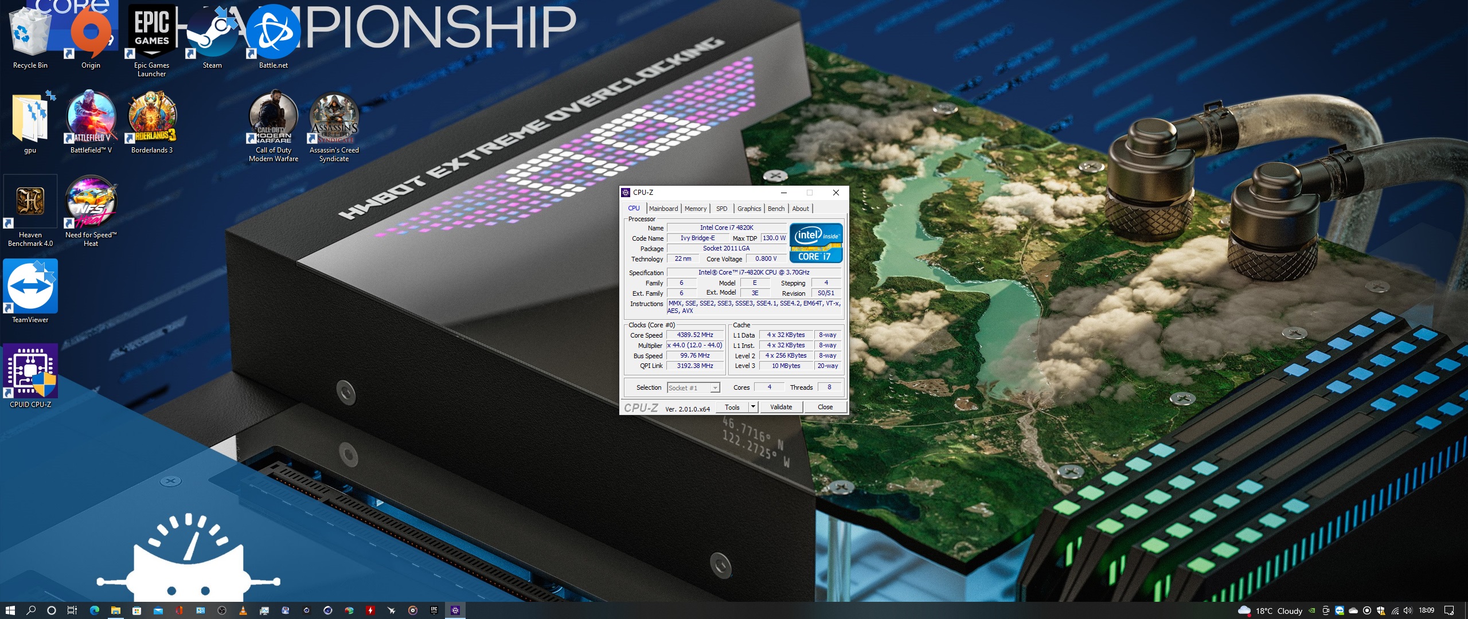The height and width of the screenshot is (619, 1468).
Task: Open File Explorer from taskbar
Action: pyautogui.click(x=116, y=610)
